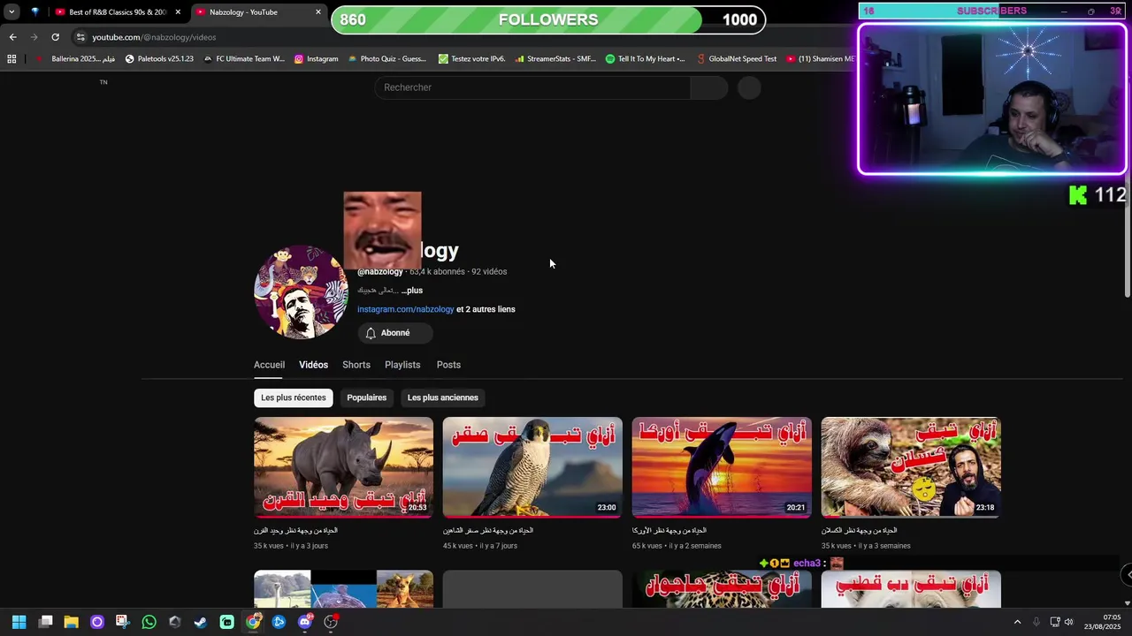Open Google Chrome from taskbar
The image size is (1132, 636).
coord(253,622)
